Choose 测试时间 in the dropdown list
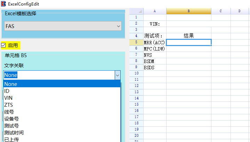 click(x=62, y=133)
